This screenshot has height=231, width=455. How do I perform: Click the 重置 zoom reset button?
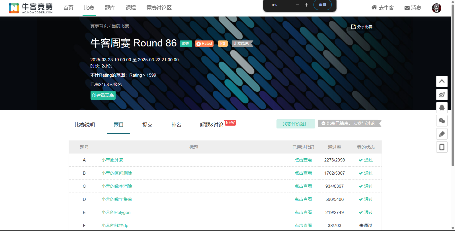pyautogui.click(x=323, y=5)
